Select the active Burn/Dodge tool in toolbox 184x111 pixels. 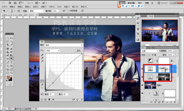tap(11, 58)
